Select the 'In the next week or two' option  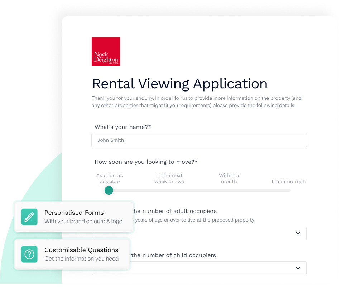point(169,178)
